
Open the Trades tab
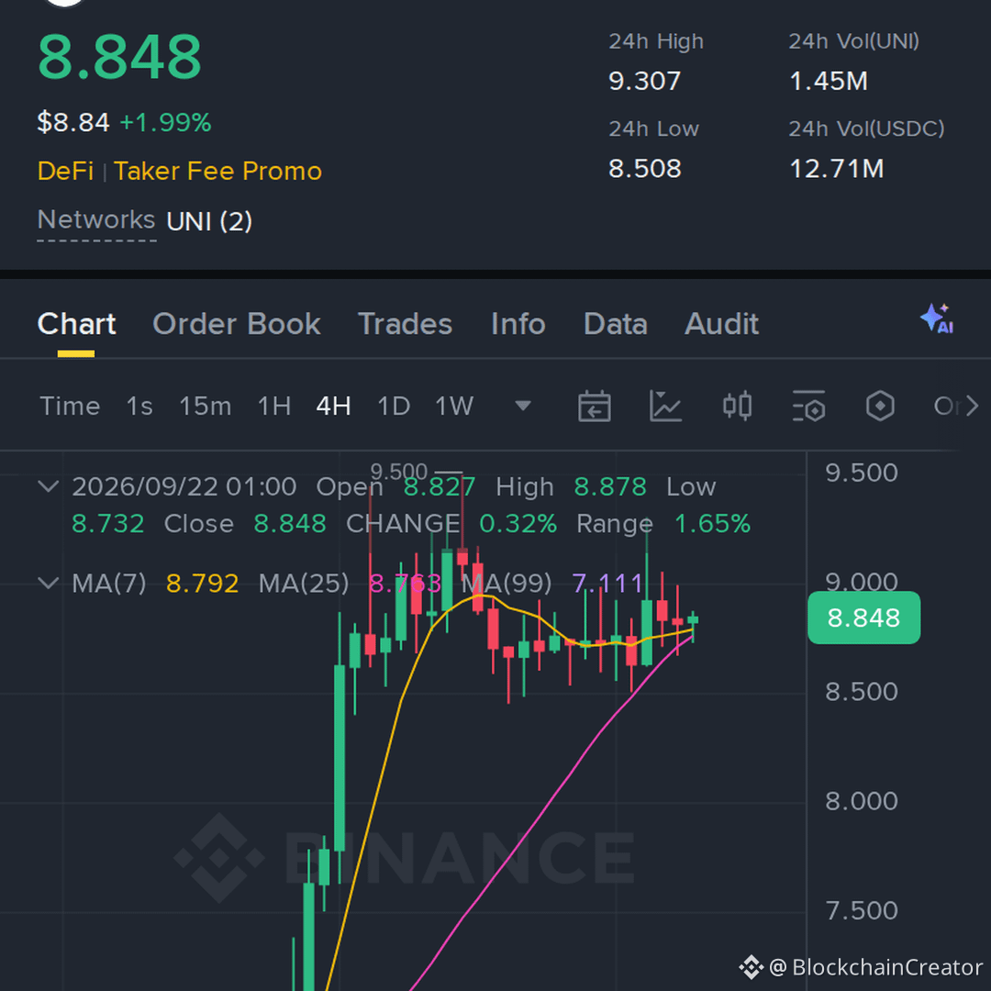coord(406,324)
